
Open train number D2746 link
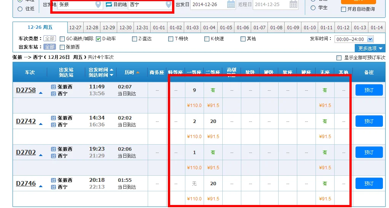tap(26, 183)
